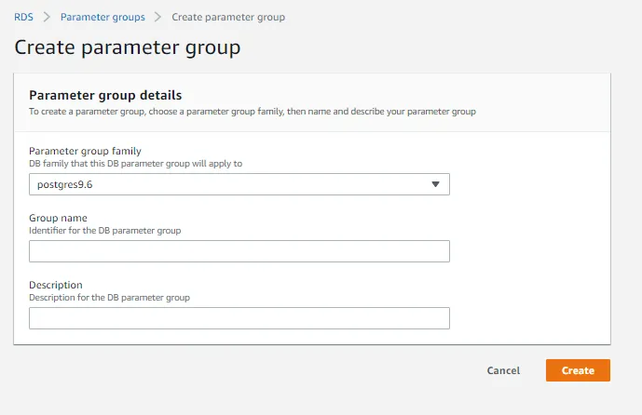The width and height of the screenshot is (642, 415).
Task: Click the 'Description for the DB parameter group' hint
Action: (109, 298)
